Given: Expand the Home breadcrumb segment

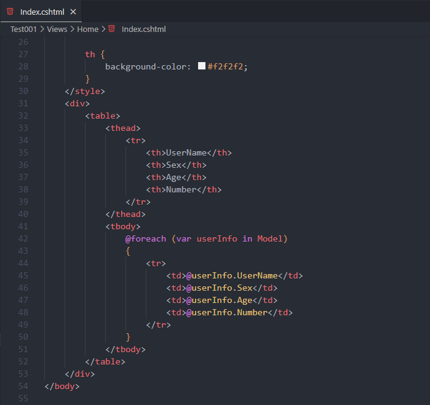Looking at the screenshot, I should click(x=87, y=29).
